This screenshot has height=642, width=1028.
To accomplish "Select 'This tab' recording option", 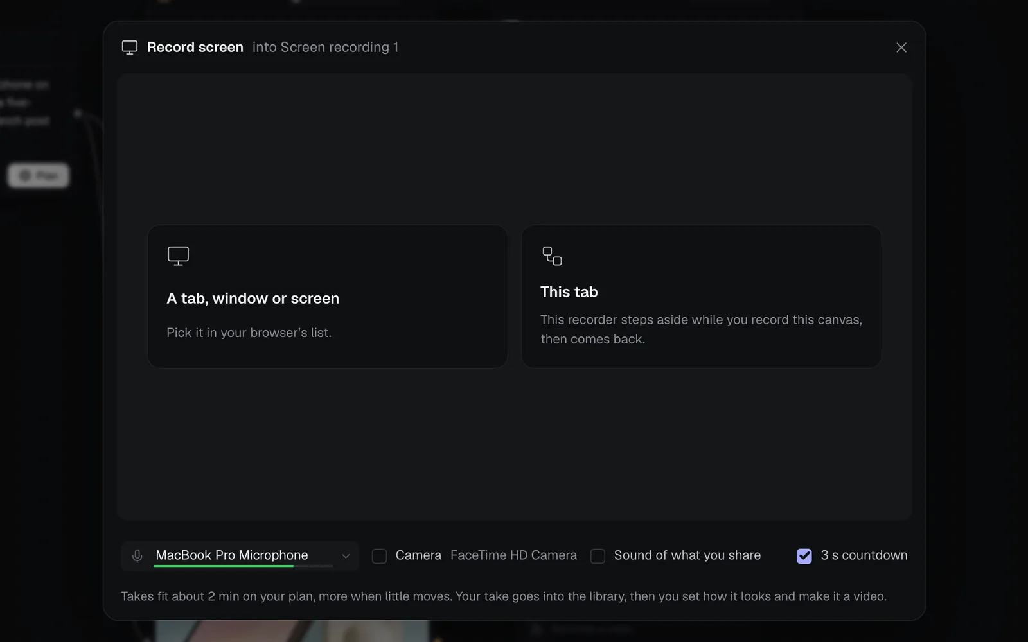I will pos(701,296).
